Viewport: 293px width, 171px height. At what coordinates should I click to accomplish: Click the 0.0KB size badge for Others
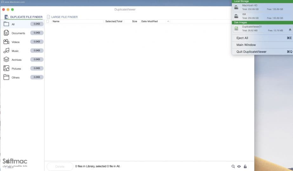tap(37, 77)
